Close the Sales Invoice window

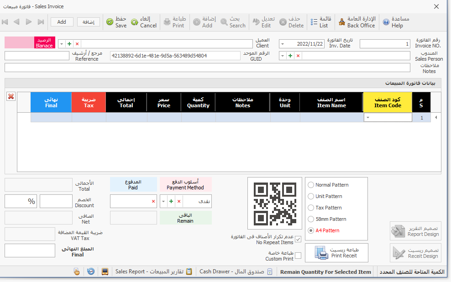click(436, 6)
